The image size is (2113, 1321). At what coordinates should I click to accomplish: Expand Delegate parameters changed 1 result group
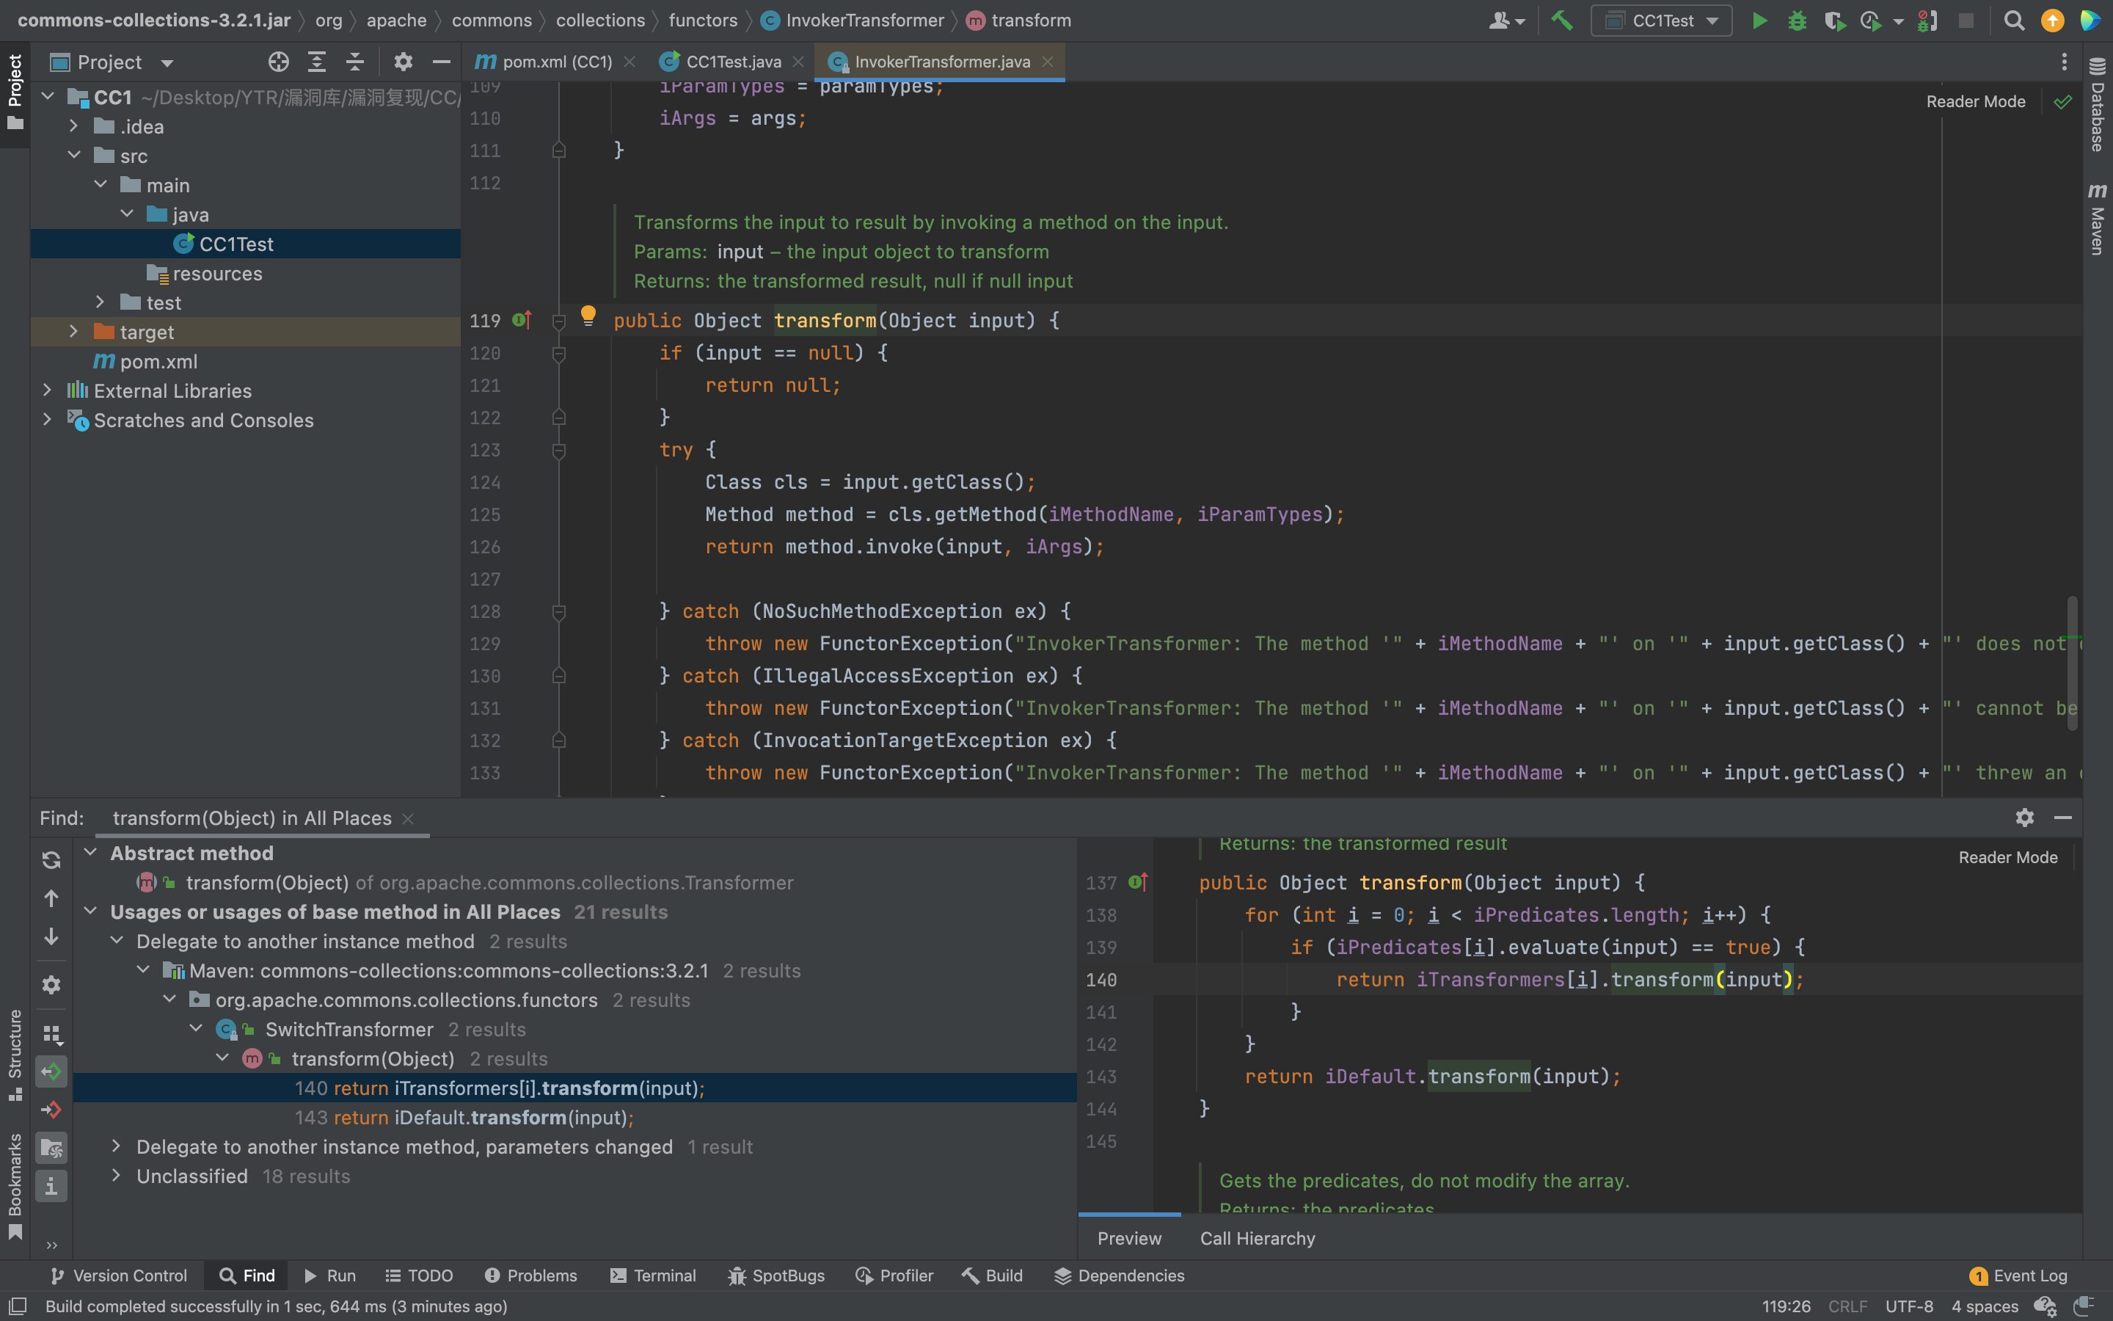pos(116,1146)
